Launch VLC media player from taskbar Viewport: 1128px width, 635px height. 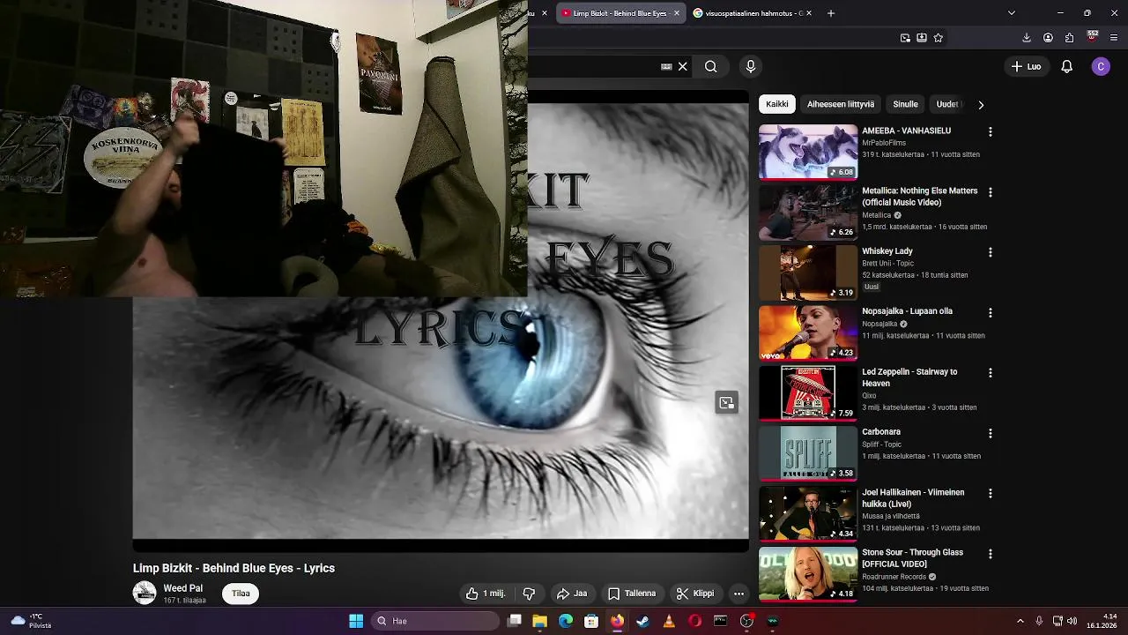coord(669,621)
